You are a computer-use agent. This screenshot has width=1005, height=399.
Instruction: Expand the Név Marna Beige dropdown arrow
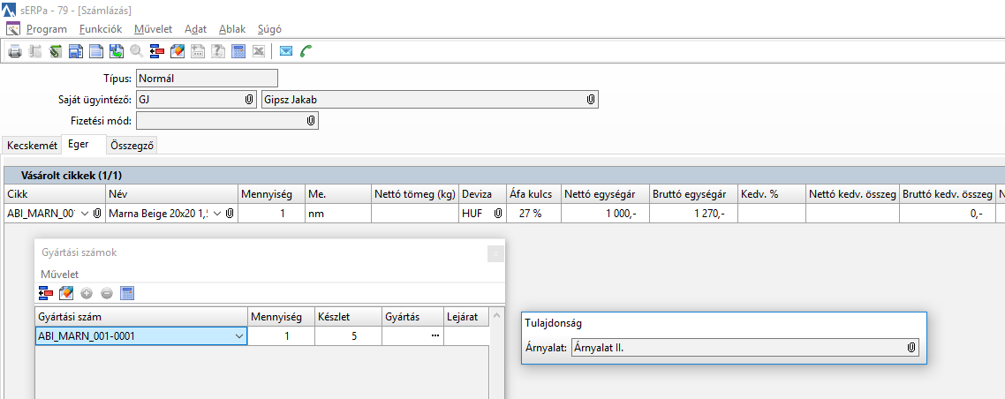click(x=217, y=214)
